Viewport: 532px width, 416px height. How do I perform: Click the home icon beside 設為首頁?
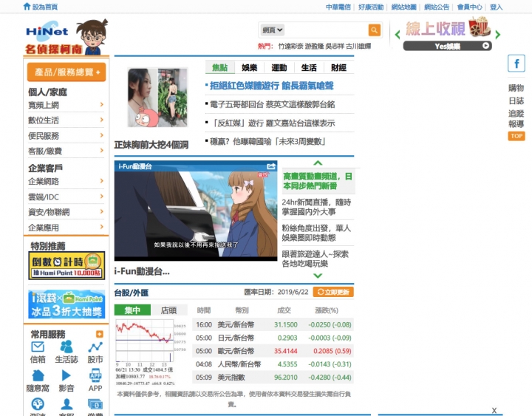(27, 7)
